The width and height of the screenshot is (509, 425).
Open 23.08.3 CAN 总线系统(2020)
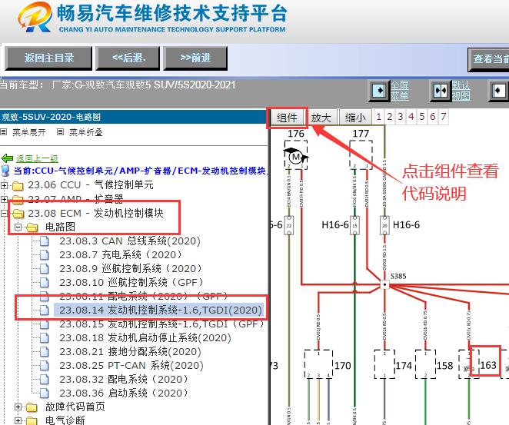coord(130,241)
